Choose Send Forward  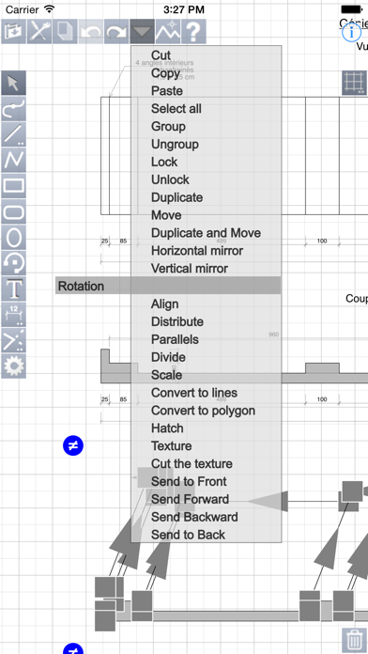pos(190,499)
